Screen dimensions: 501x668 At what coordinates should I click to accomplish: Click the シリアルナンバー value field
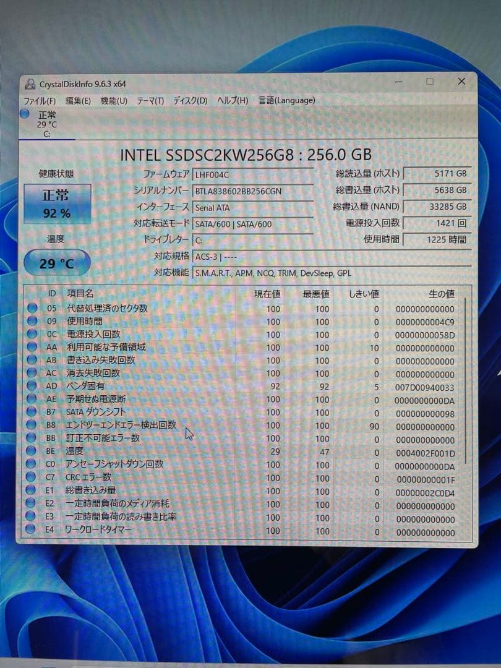pyautogui.click(x=254, y=191)
